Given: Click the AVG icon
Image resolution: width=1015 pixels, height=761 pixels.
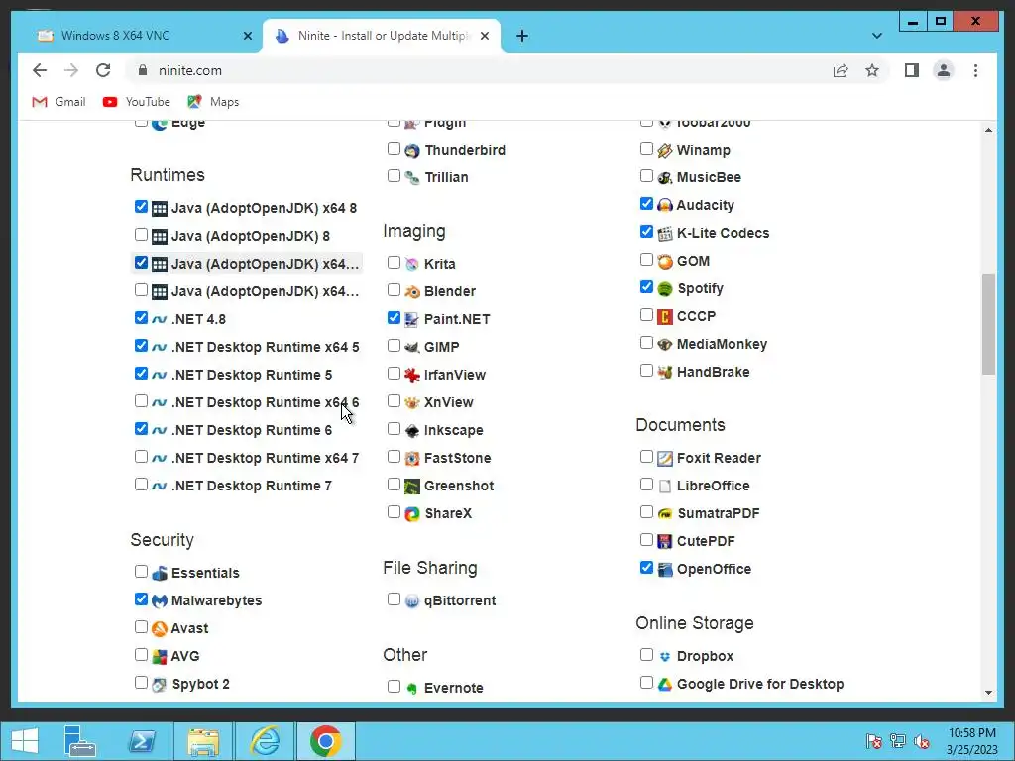Looking at the screenshot, I should (x=160, y=656).
